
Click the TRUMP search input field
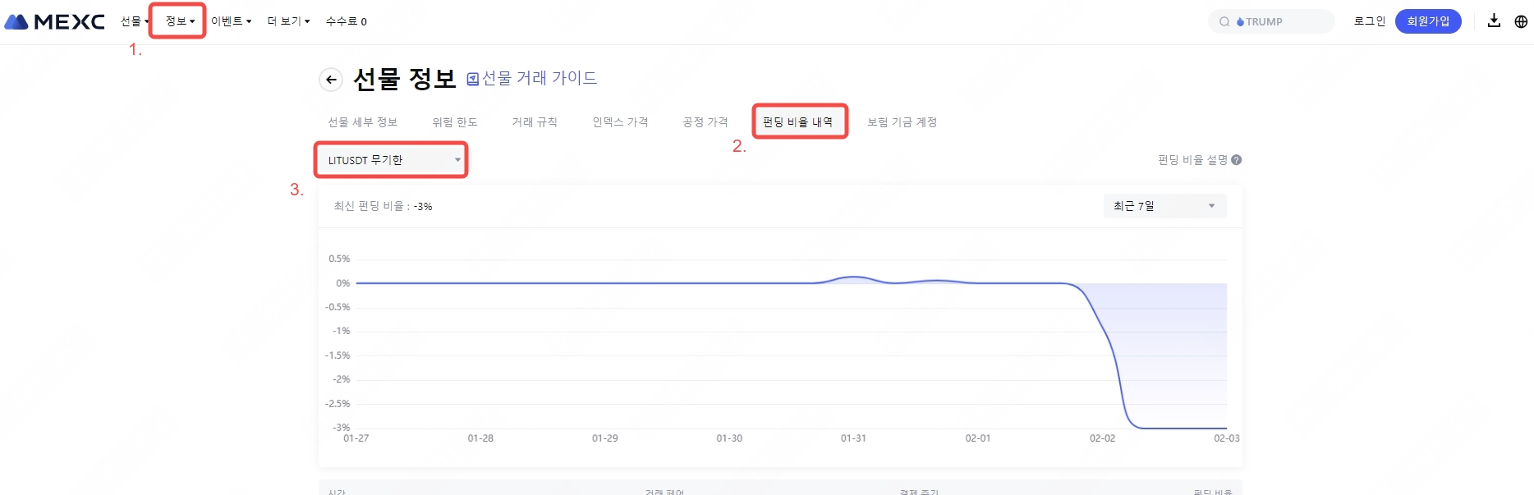click(x=1281, y=22)
